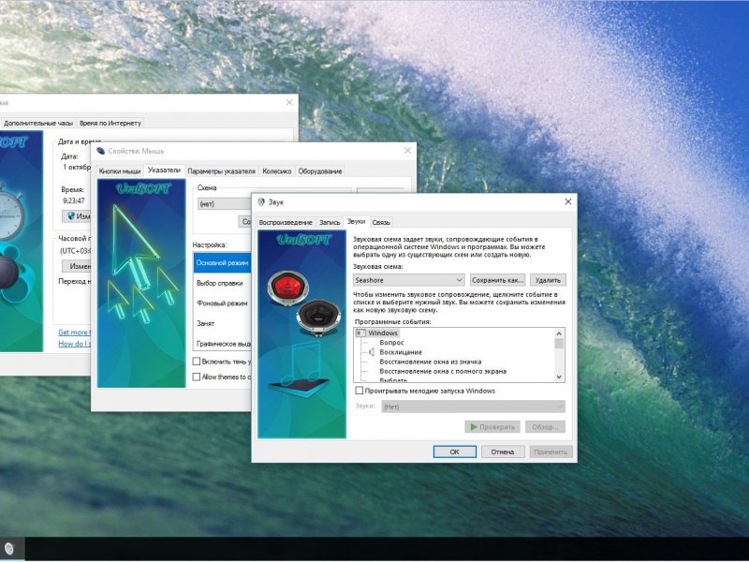This screenshot has height=562, width=749.
Task: Select Основной режим pointer in the list
Action: pyautogui.click(x=221, y=263)
